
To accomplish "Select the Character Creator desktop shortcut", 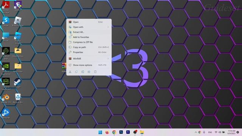I will 6,84.
